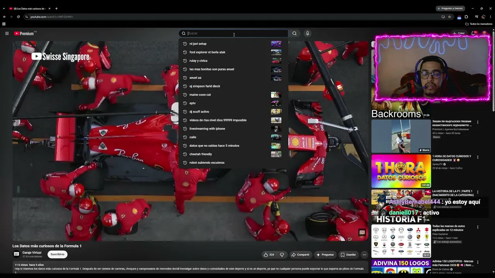Open options for 'Todas las marcas de autos'
Screen dimensions: 495x278
click(x=478, y=227)
